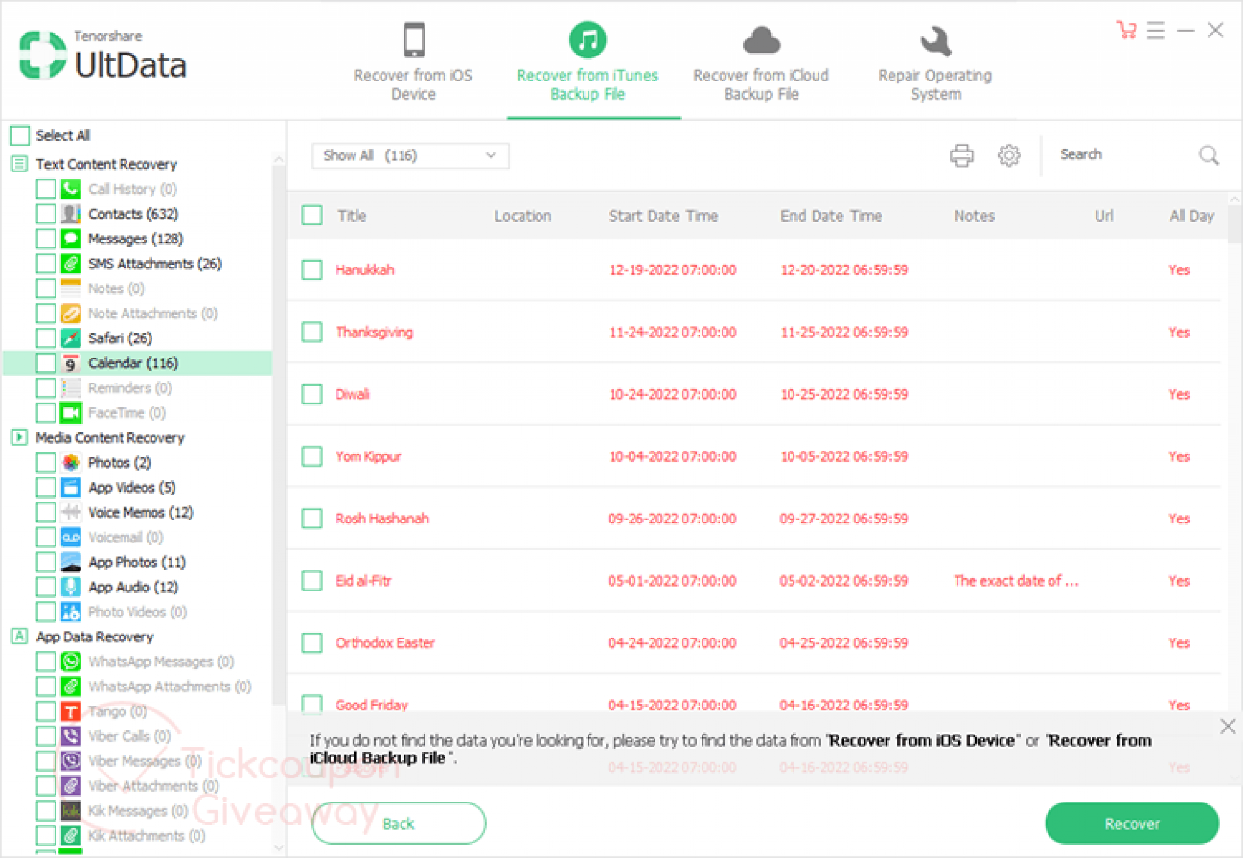The image size is (1243, 858).
Task: Switch to Recover from iOS Device tab
Action: point(413,61)
